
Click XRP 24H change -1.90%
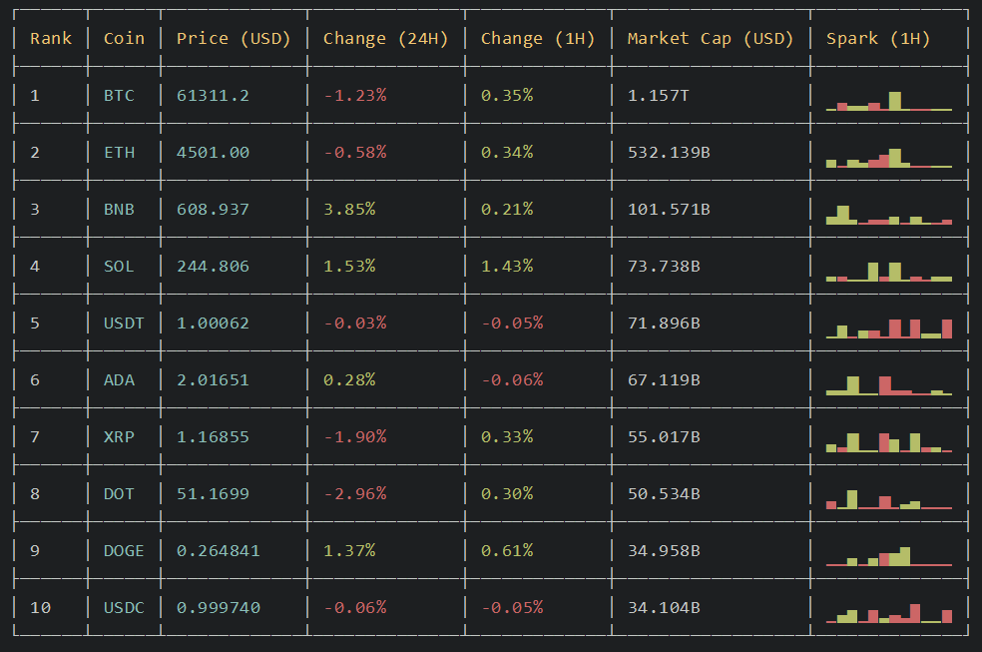(x=355, y=437)
